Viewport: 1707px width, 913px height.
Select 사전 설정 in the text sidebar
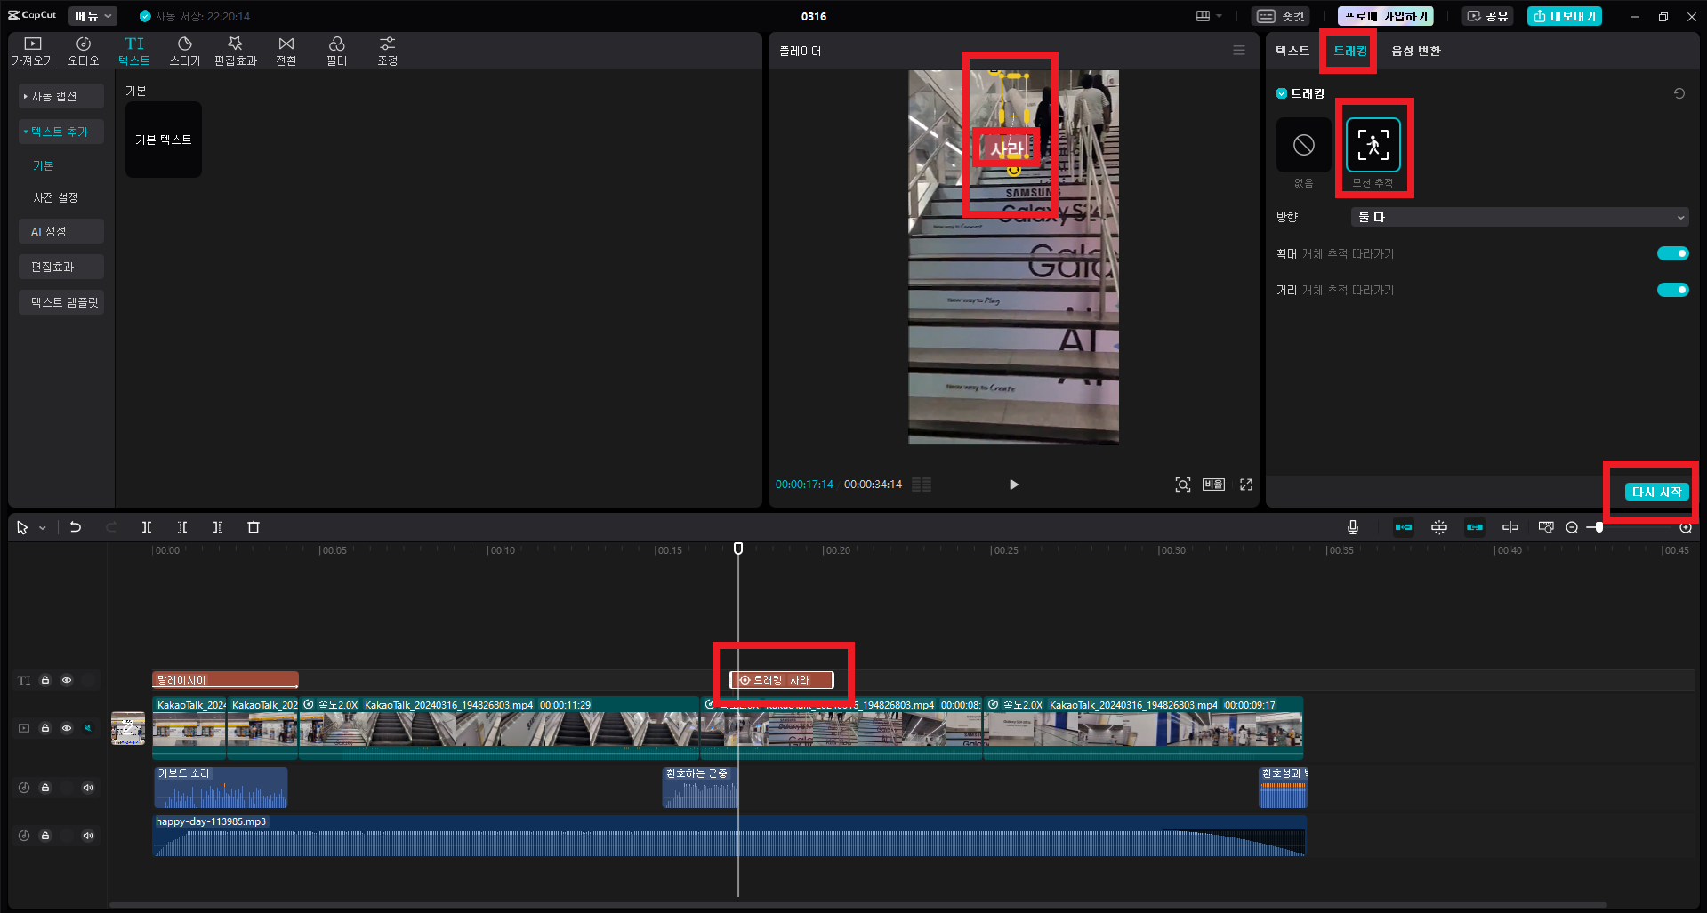[x=56, y=197]
